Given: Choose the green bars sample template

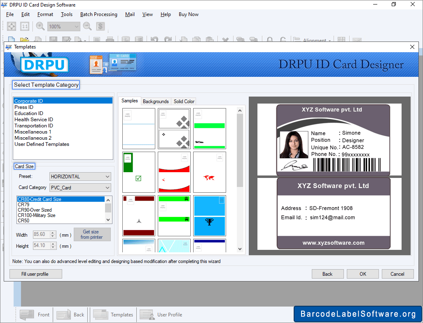Looking at the screenshot, I should [x=210, y=129].
